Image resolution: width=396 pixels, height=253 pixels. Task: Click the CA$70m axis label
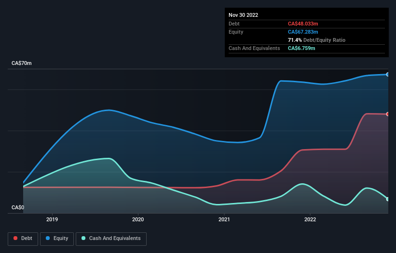pyautogui.click(x=22, y=63)
